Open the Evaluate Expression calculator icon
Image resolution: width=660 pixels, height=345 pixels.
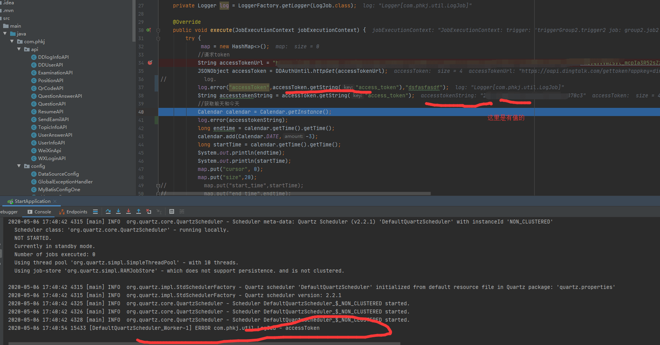click(172, 211)
